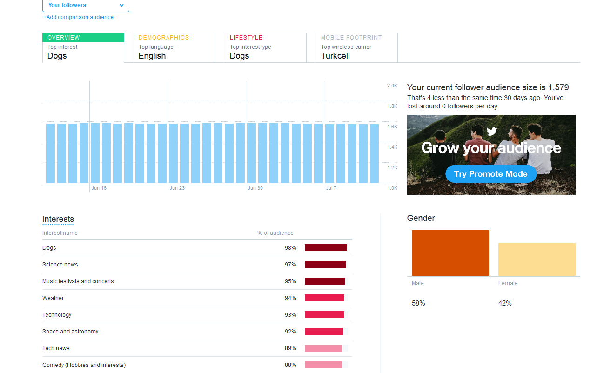Click the Grow your audience banner image

click(491, 155)
